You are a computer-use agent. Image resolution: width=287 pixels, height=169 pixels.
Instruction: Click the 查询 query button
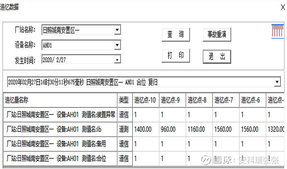click(x=175, y=35)
